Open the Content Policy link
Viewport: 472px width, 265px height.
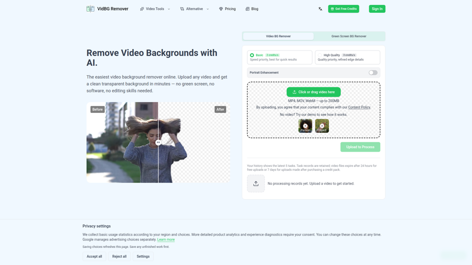[359, 107]
